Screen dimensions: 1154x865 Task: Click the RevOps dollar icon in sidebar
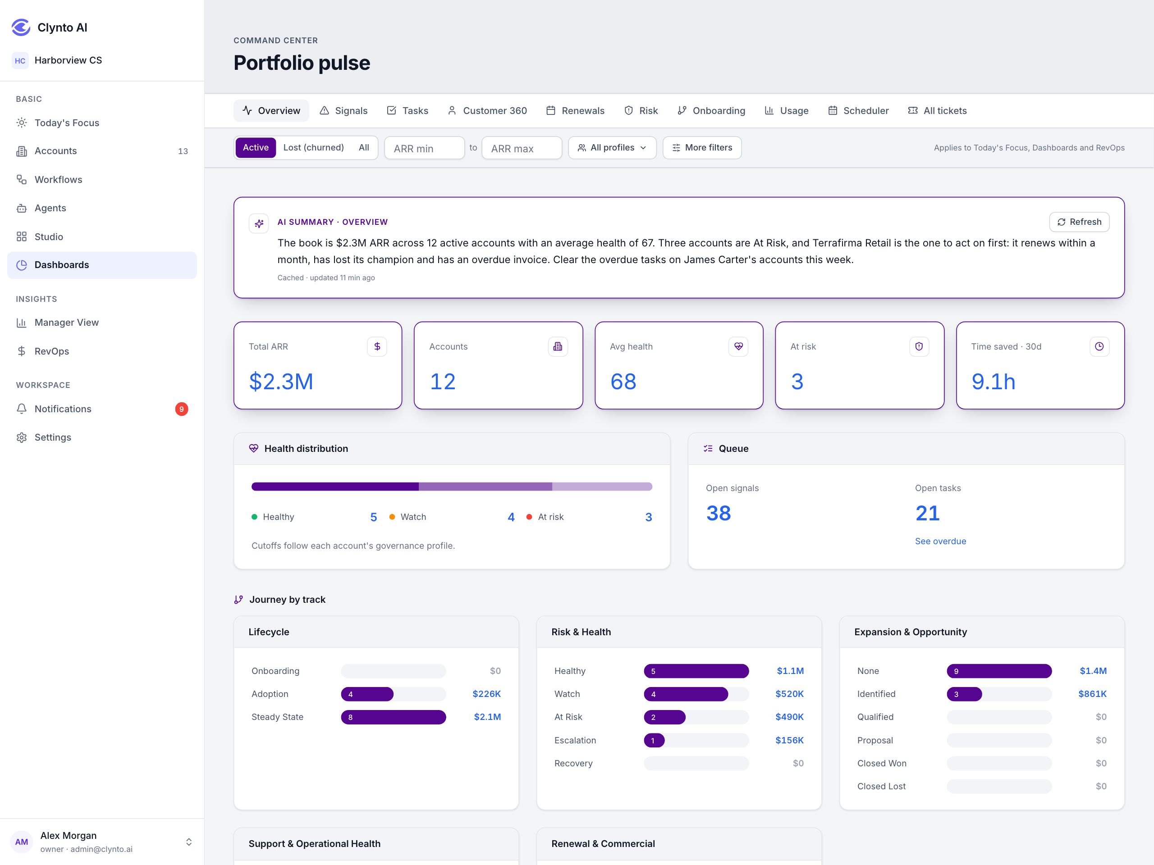[21, 351]
